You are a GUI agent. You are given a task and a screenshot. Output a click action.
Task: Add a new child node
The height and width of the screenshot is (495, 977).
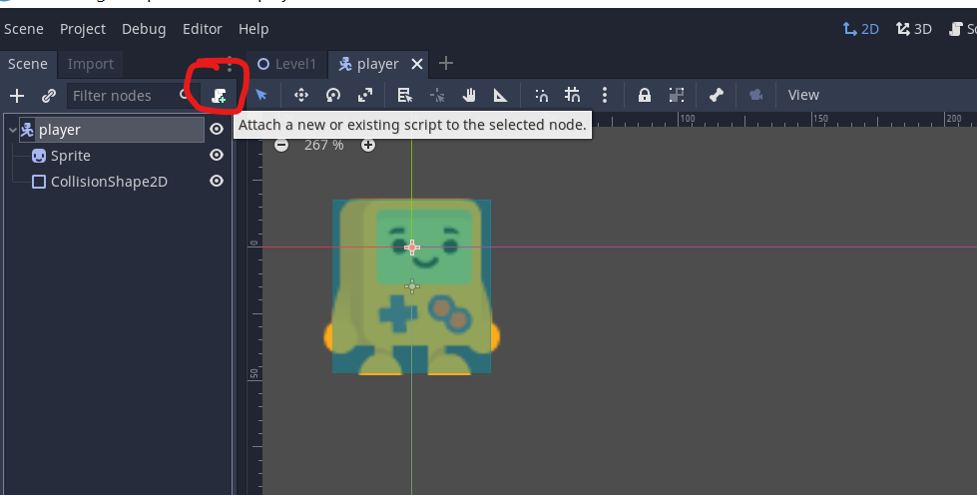tap(17, 96)
